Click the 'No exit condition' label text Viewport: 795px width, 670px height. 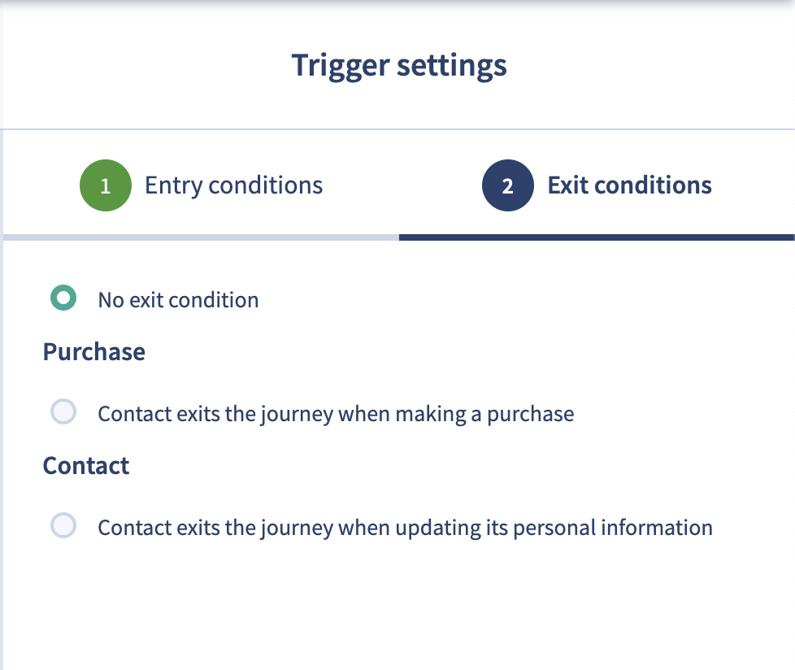click(x=179, y=300)
